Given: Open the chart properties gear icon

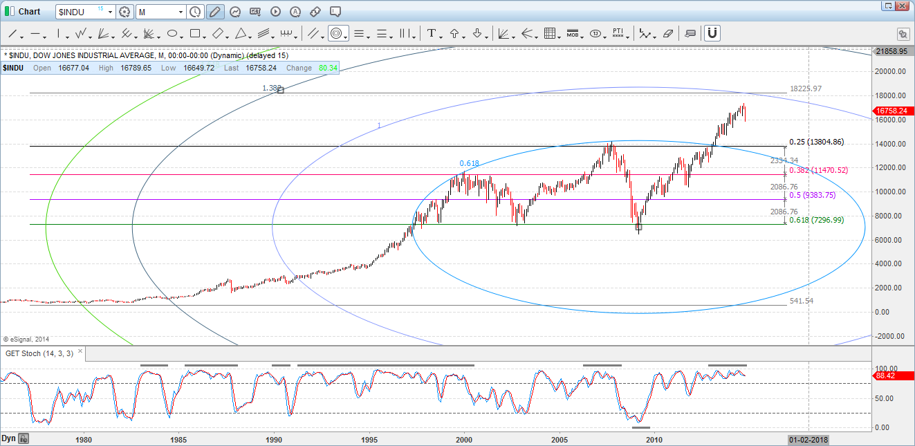Looking at the screenshot, I should [x=124, y=12].
